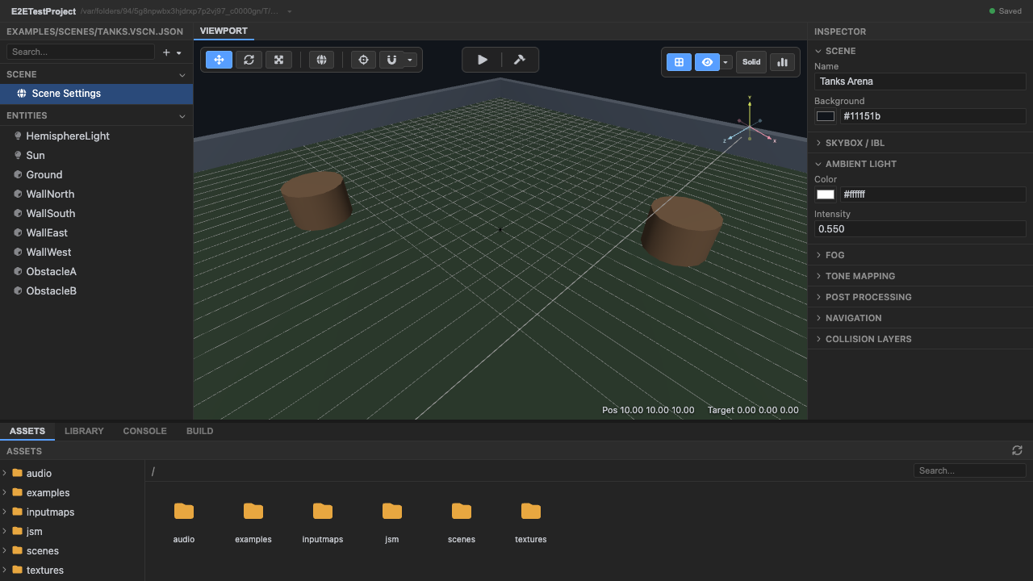Collapse the SCENE section chevron
1033x581 pixels.
click(182, 74)
